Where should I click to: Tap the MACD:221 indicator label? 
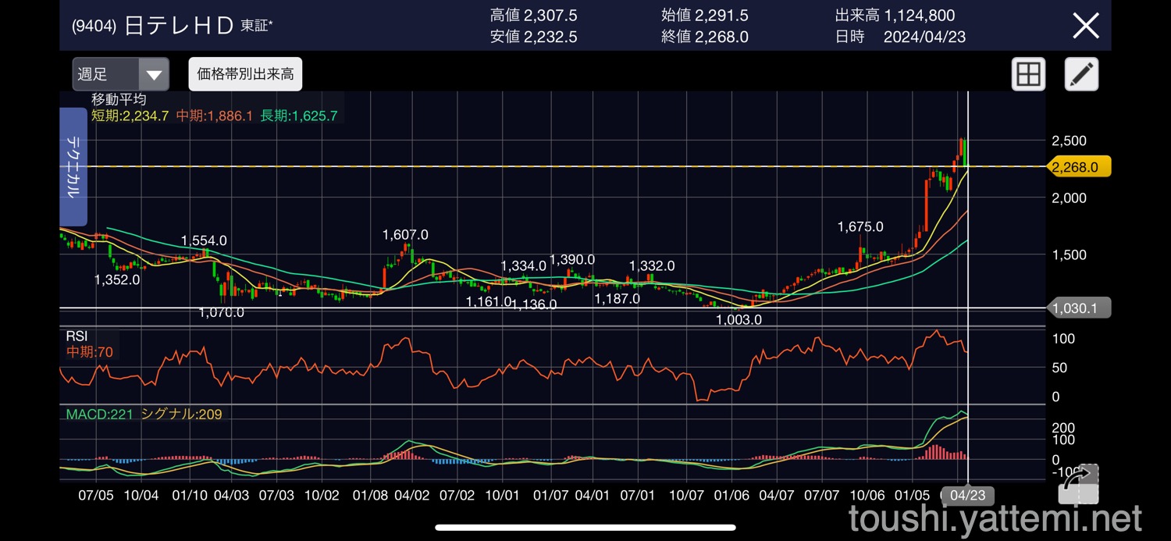(100, 414)
